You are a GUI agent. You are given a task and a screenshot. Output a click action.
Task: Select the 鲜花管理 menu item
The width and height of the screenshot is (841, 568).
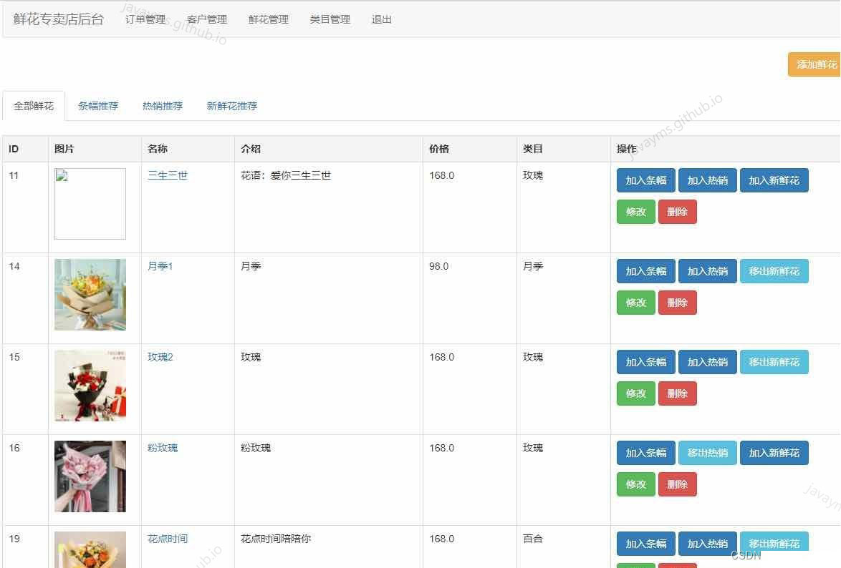point(269,19)
